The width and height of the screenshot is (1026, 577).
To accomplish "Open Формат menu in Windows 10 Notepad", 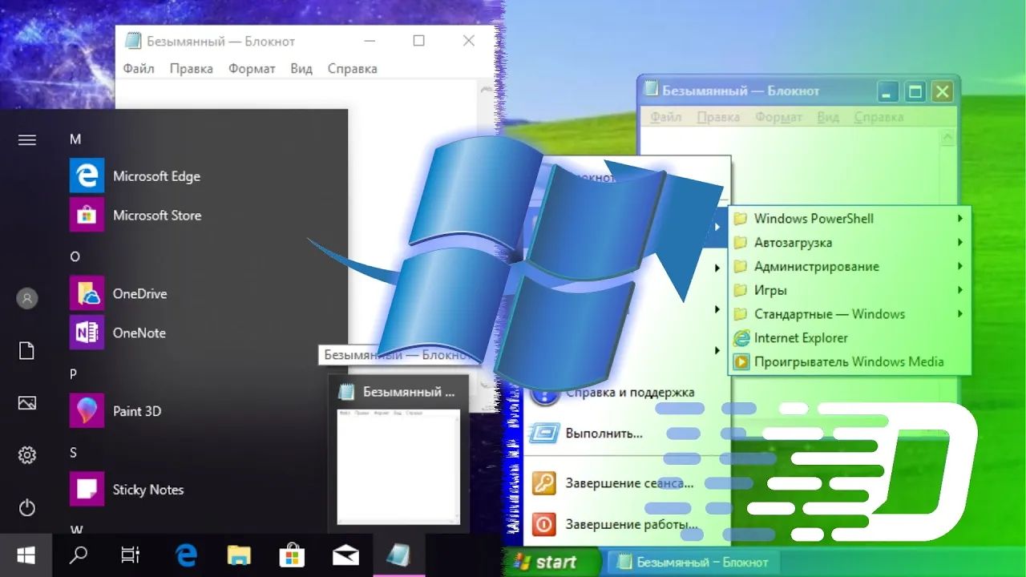I will (252, 69).
